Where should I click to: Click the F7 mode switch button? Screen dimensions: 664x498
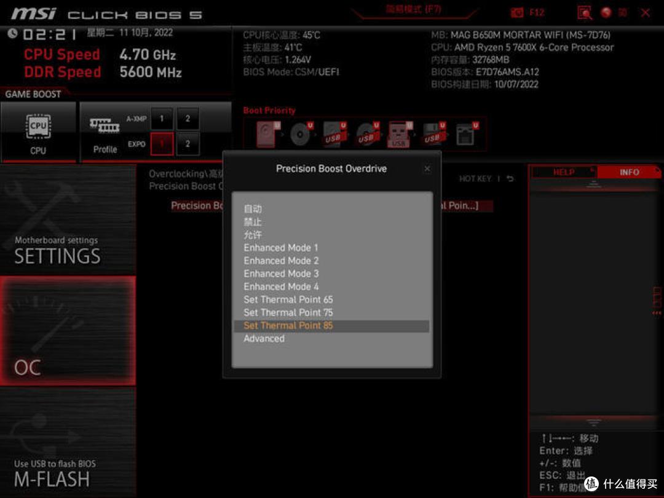click(x=414, y=10)
